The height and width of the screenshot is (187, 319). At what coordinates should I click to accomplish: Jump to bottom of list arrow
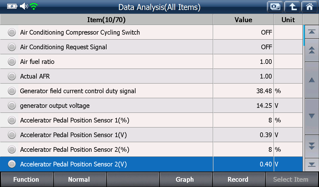pos(312,165)
